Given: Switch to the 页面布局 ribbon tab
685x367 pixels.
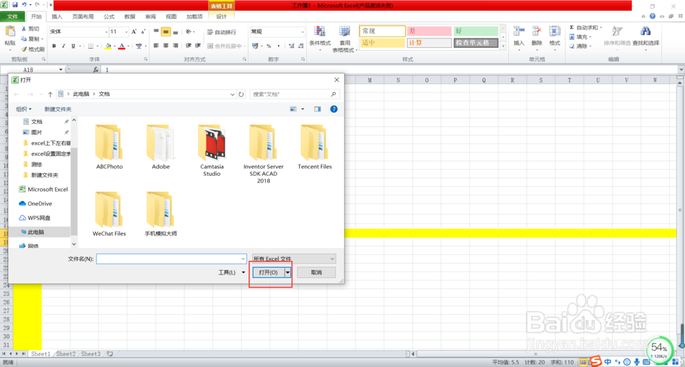Looking at the screenshot, I should coord(83,16).
